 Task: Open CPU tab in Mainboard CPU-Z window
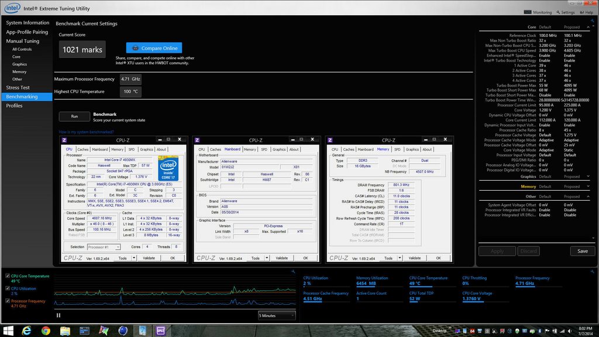point(202,149)
